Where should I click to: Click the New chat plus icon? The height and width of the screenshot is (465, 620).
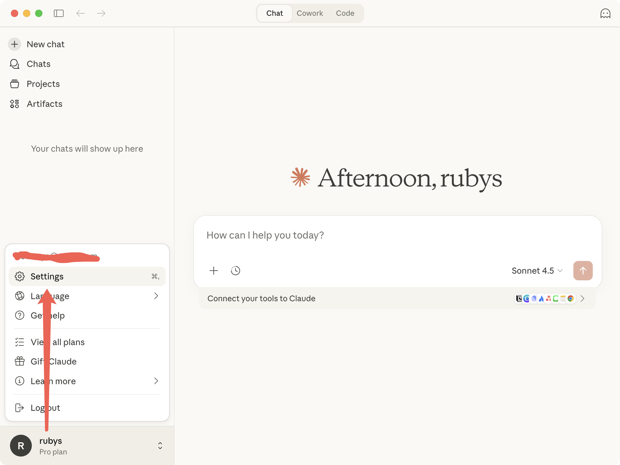click(15, 44)
